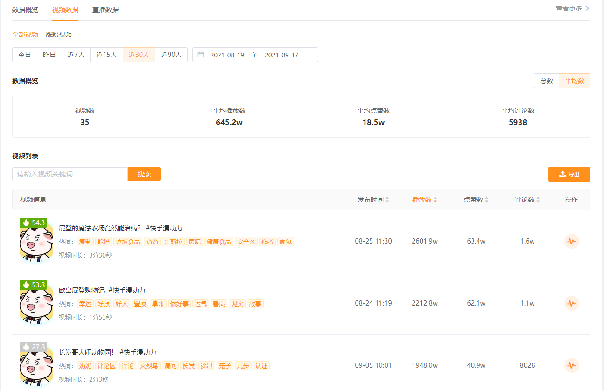Click 导出 export button
Screen dimensions: 604x391
[569, 174]
